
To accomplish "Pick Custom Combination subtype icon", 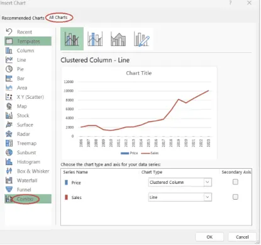I will [x=142, y=38].
